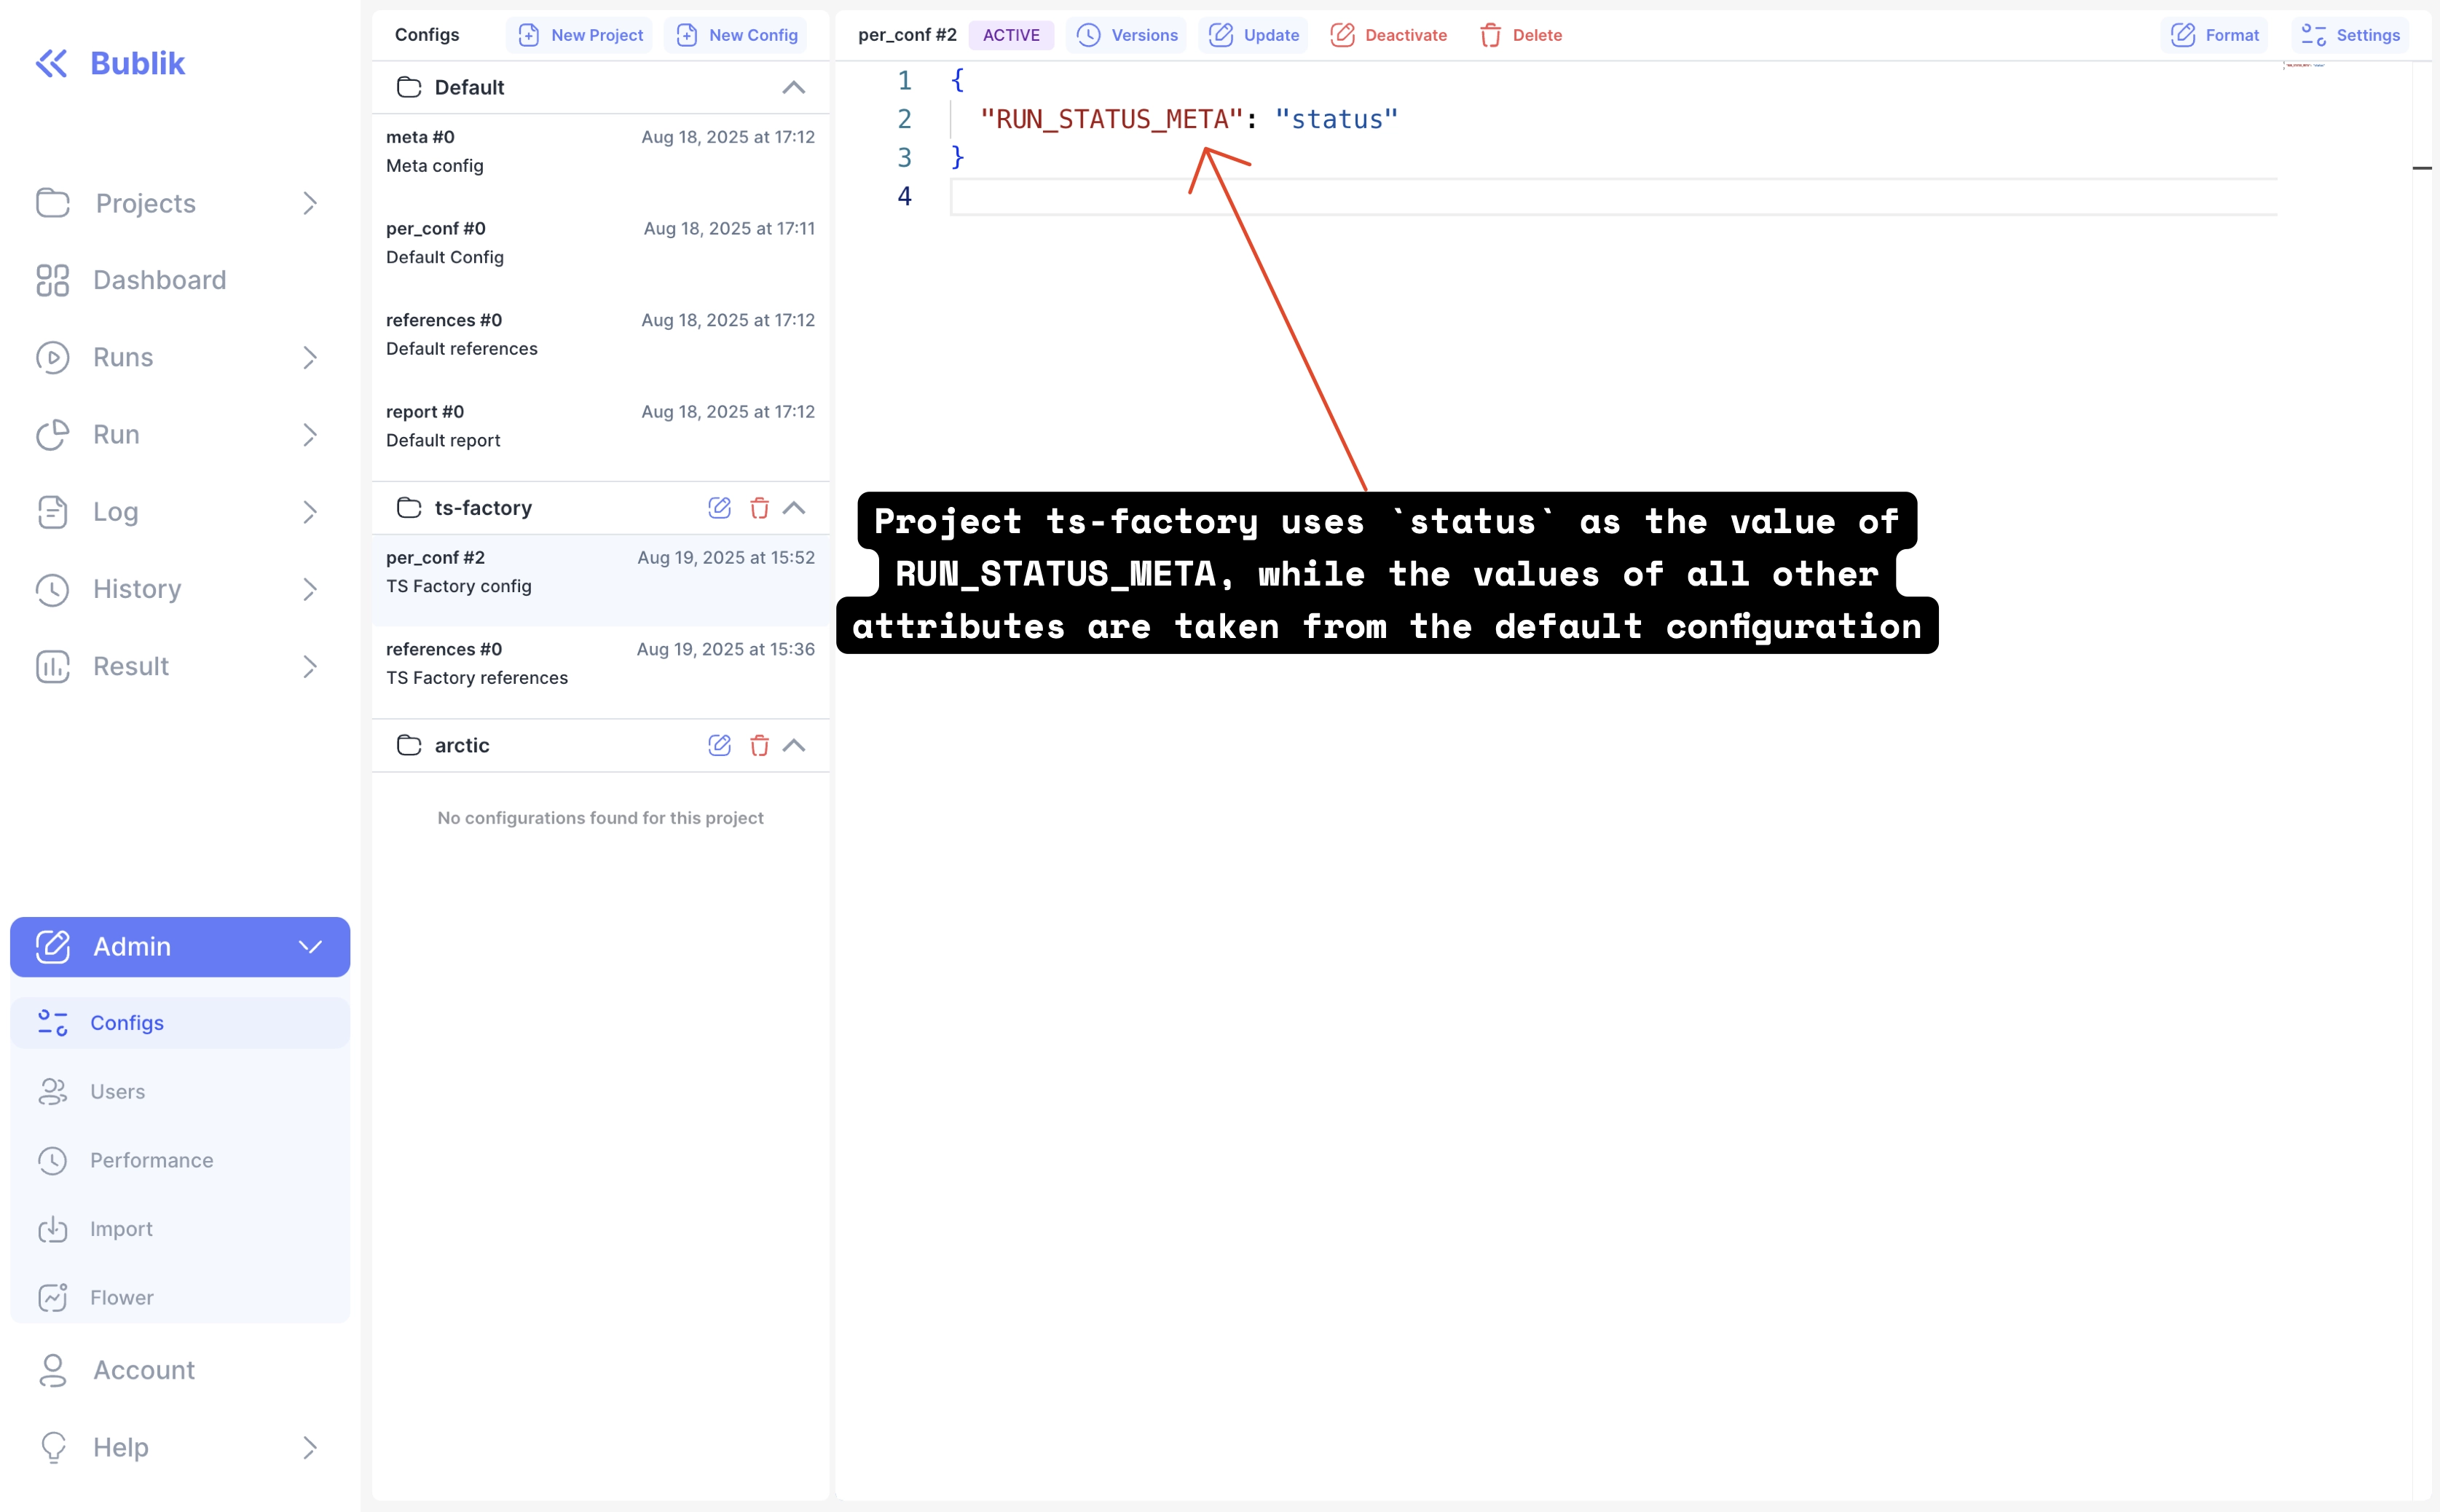This screenshot has width=2440, height=1512.
Task: Collapse the ts-factory project section
Action: click(793, 508)
